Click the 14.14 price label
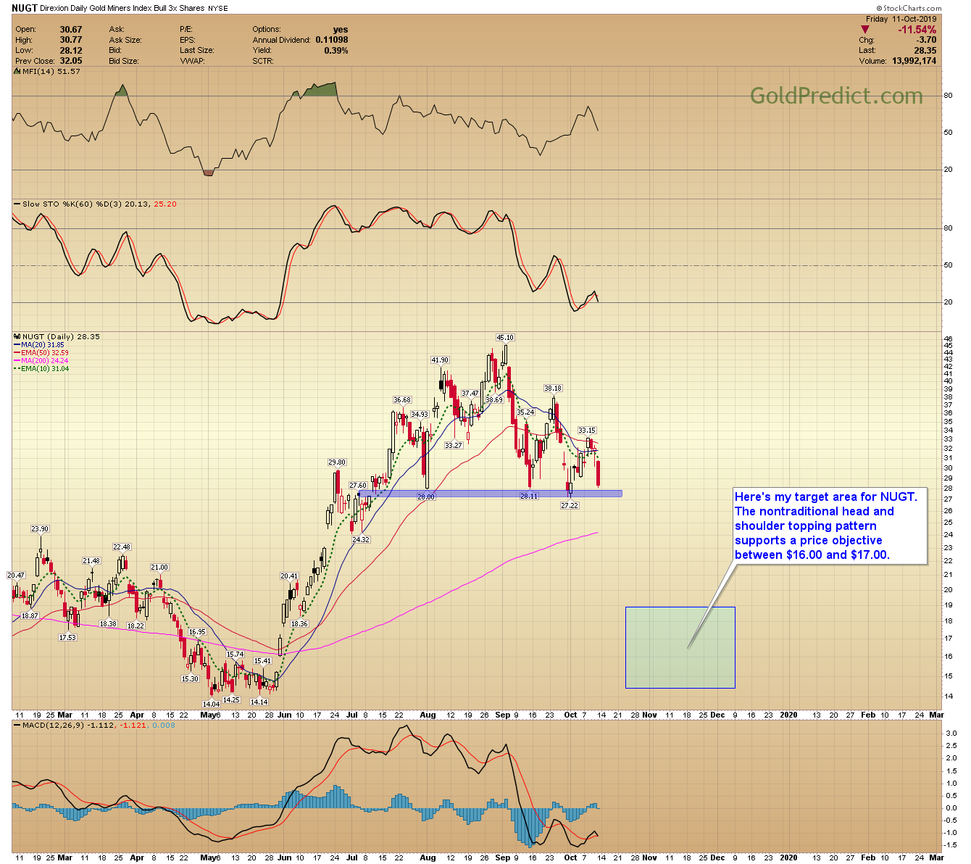 coord(259,701)
